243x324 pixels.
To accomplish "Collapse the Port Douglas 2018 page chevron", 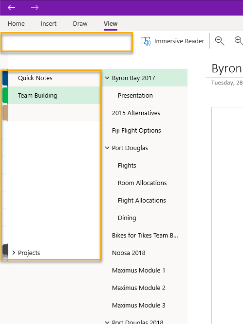I will tap(107, 322).
